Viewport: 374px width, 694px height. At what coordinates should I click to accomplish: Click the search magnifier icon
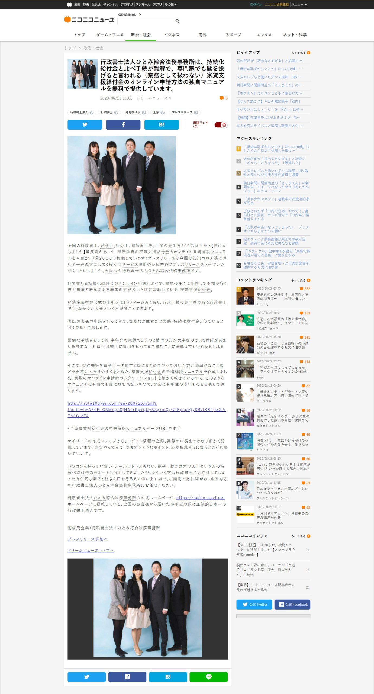pyautogui.click(x=177, y=21)
